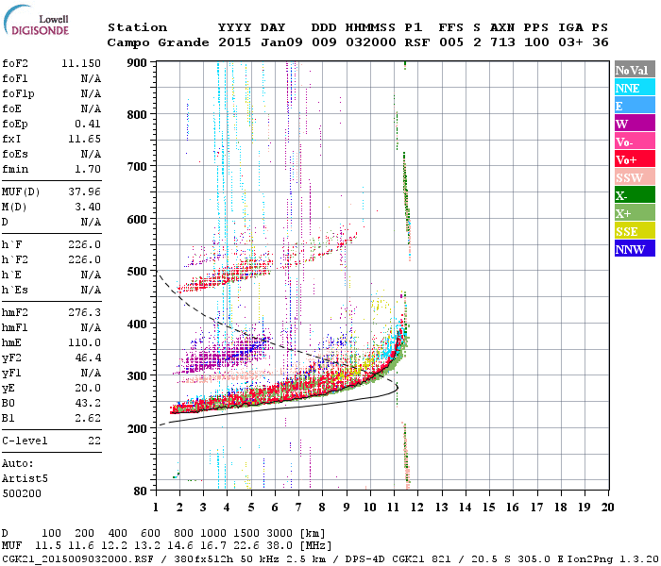The width and height of the screenshot is (661, 566).
Task: Click the RSF program value
Action: tap(417, 42)
